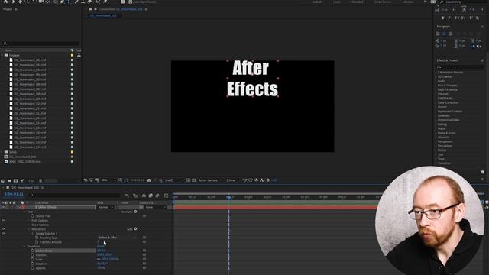This screenshot has height=275, width=489.
Task: Open the Project panel tab
Action: pyautogui.click(x=8, y=9)
